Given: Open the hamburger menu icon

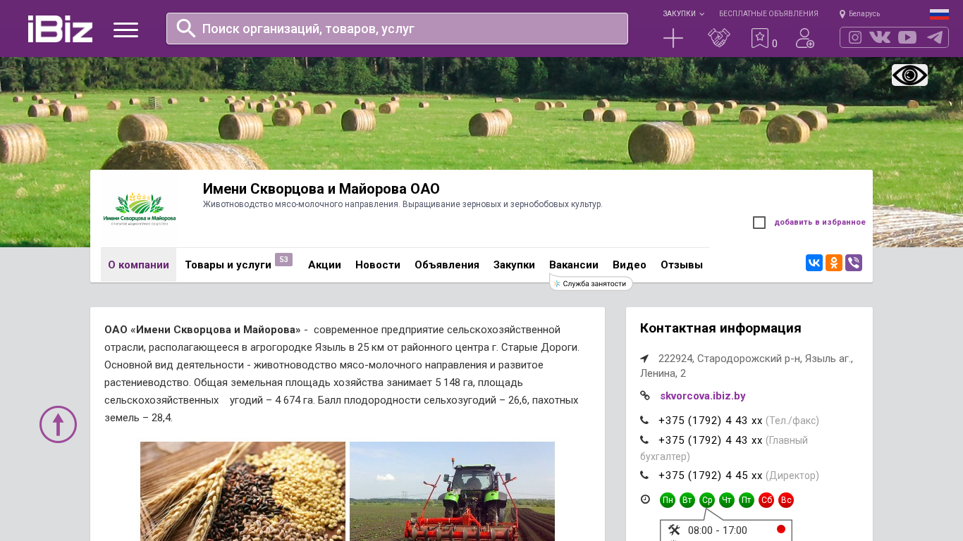Looking at the screenshot, I should coord(125,30).
